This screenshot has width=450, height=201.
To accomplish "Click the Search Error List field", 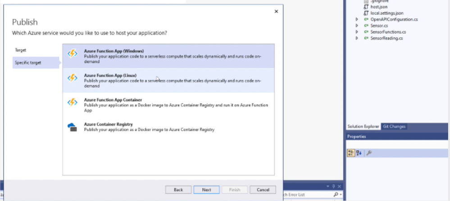I will (x=307, y=195).
